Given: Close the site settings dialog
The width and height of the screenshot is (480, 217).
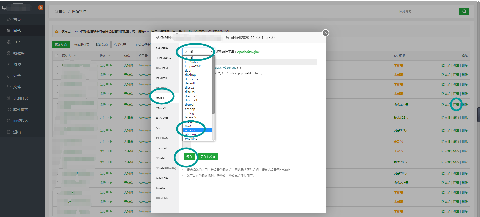Looking at the screenshot, I should (325, 33).
